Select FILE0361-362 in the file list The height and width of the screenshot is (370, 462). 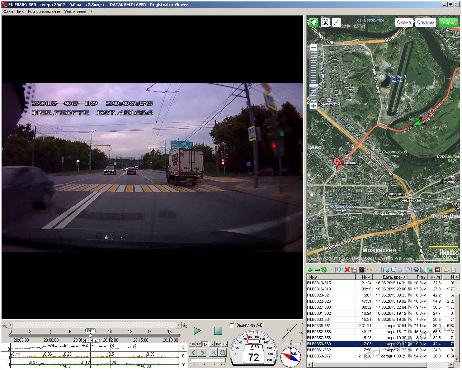pos(319,350)
